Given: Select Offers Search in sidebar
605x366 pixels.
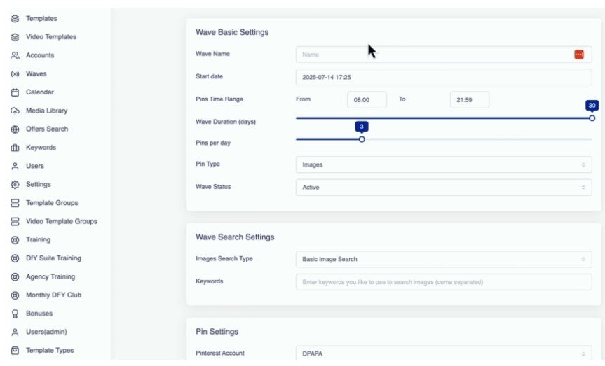Looking at the screenshot, I should pos(47,129).
